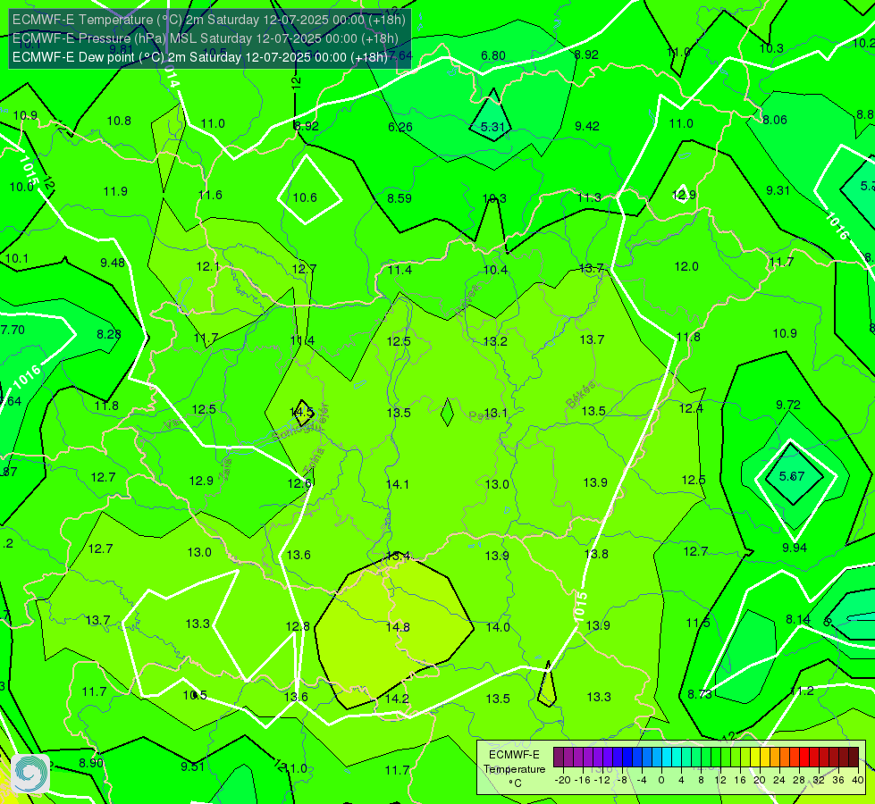This screenshot has width=875, height=804.
Task: Click the 9.94 temperature value
Action: click(794, 548)
